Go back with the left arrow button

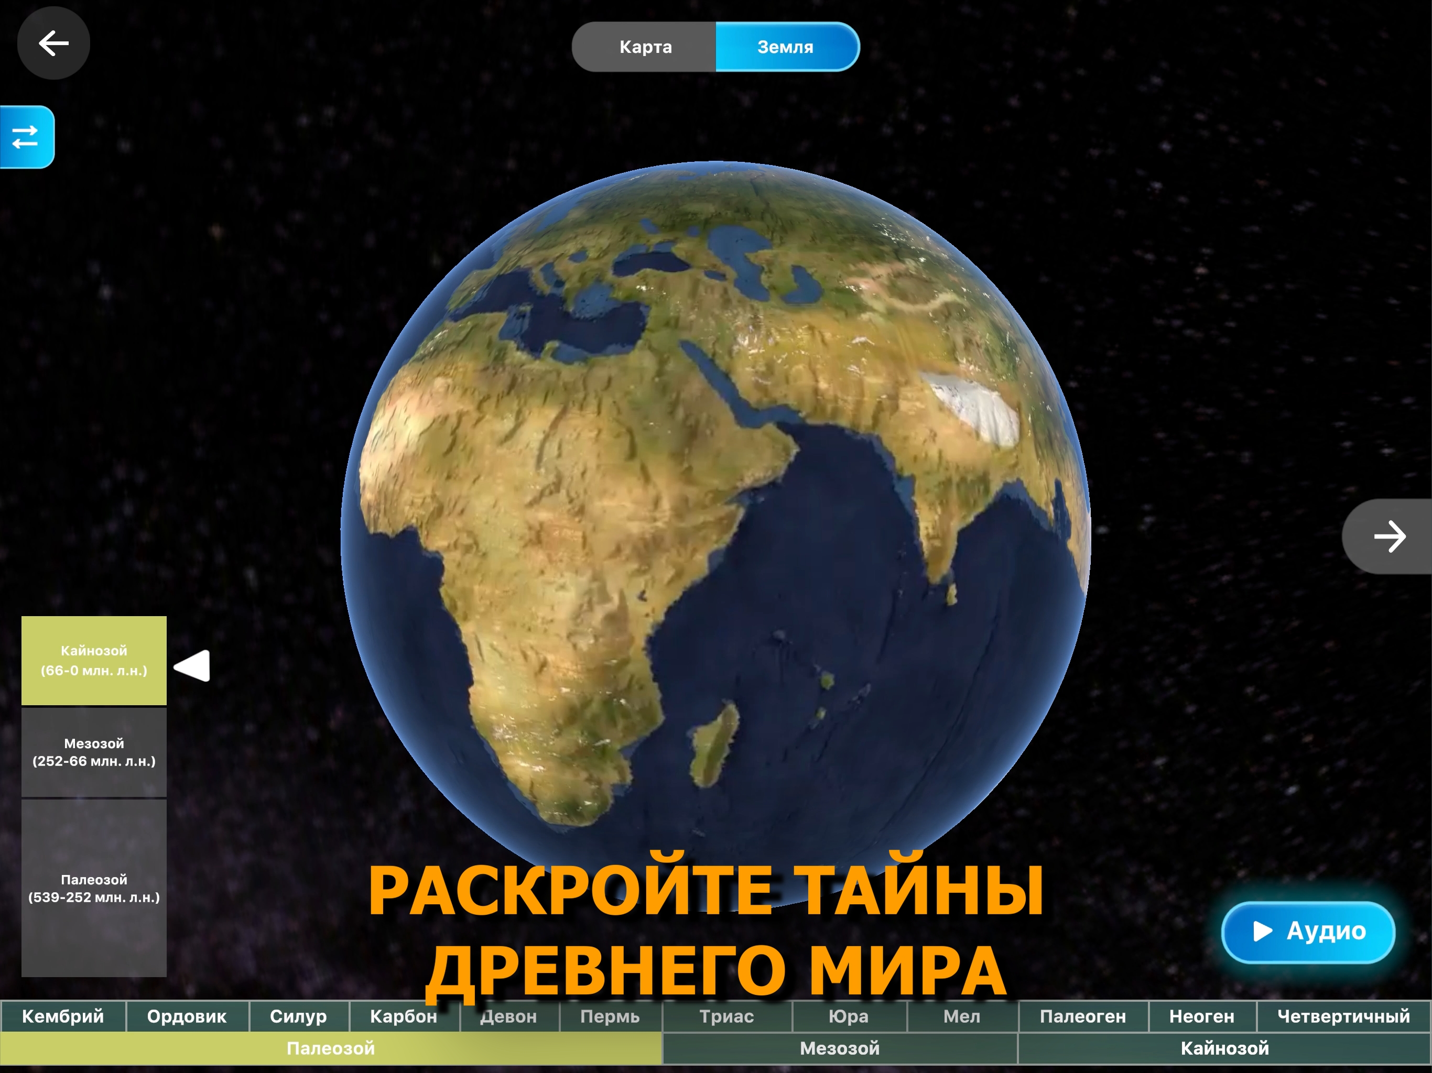(x=53, y=43)
